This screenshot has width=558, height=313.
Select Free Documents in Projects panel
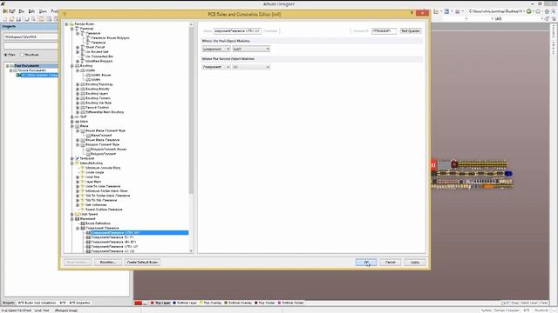click(27, 66)
